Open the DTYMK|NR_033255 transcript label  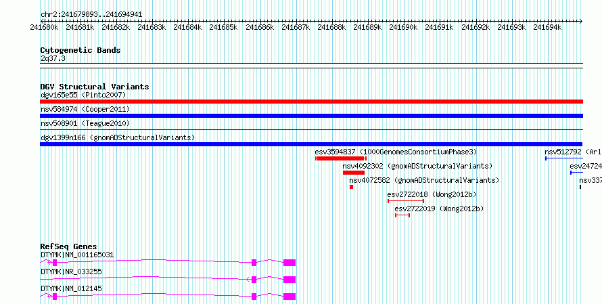[72, 272]
